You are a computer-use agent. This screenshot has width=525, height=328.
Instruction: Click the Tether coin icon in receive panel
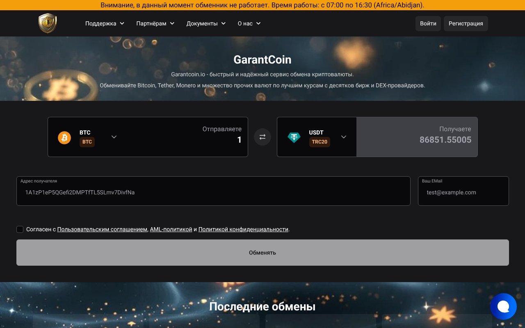[294, 137]
